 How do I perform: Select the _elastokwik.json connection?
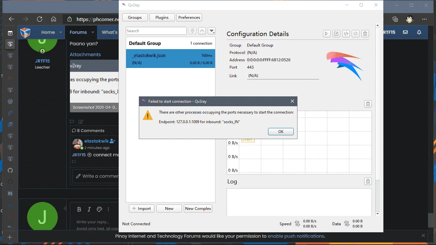[x=170, y=59]
